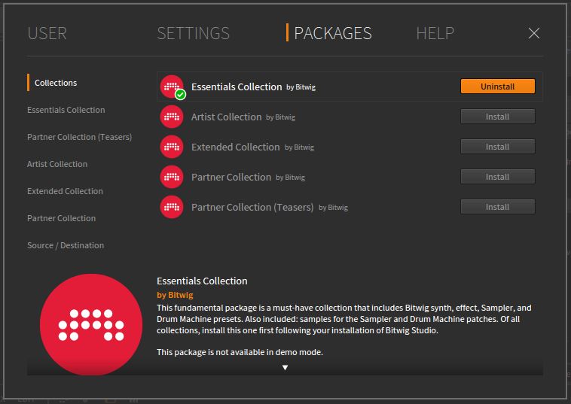The width and height of the screenshot is (571, 404).
Task: Click the Partner Collection Bitwig icon
Action: pos(172,177)
